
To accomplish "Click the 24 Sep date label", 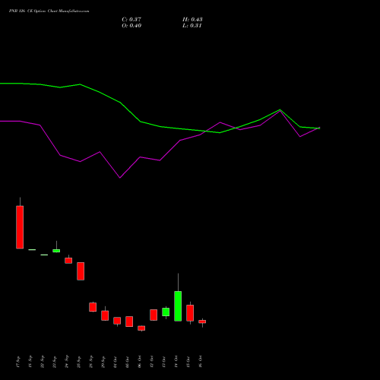I will pos(67,362).
